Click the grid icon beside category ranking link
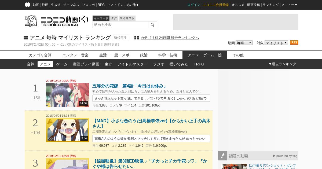This screenshot has width=322, height=169. tap(137, 38)
